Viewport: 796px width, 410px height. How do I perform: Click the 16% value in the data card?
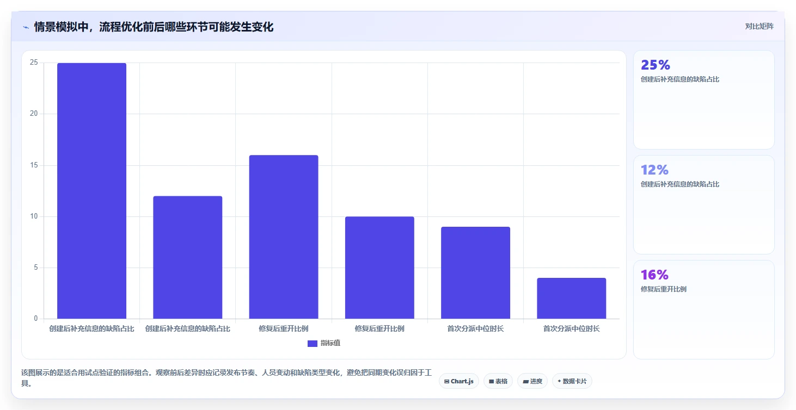click(x=654, y=275)
